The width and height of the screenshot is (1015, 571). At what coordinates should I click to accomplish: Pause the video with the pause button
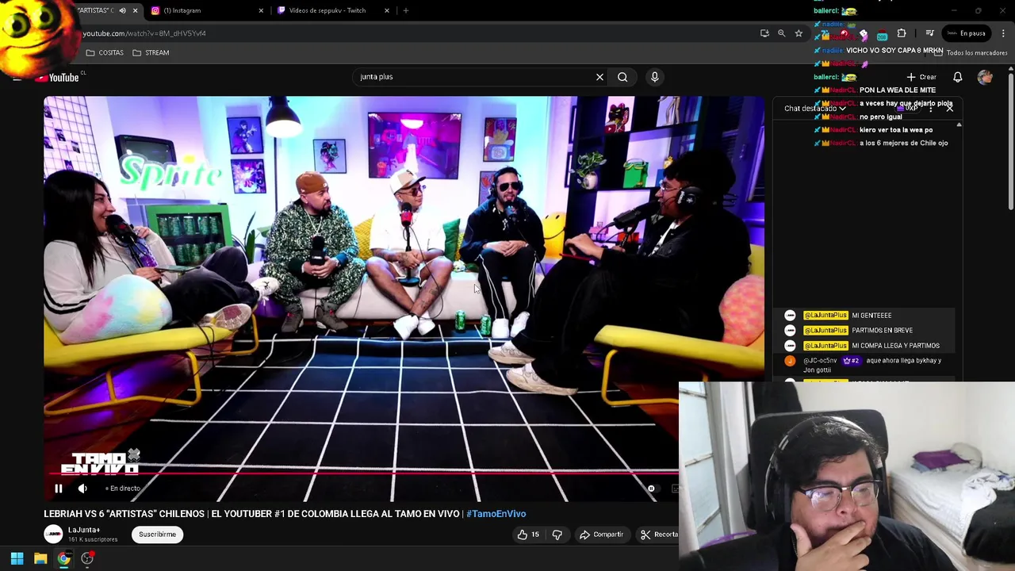[x=58, y=489]
